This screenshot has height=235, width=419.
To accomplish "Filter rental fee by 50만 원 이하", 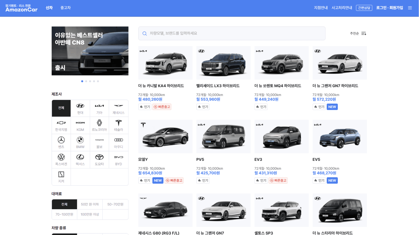I will click(90, 204).
